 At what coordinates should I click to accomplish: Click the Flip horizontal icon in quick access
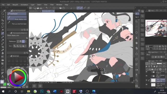click(x=136, y=70)
